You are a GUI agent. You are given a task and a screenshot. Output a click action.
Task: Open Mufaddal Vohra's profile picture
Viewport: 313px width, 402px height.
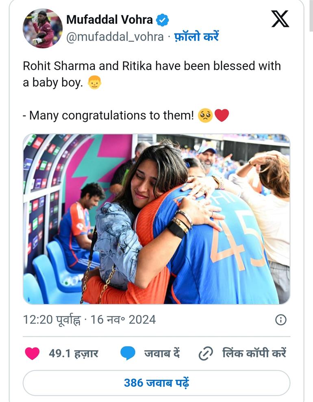[x=43, y=28]
